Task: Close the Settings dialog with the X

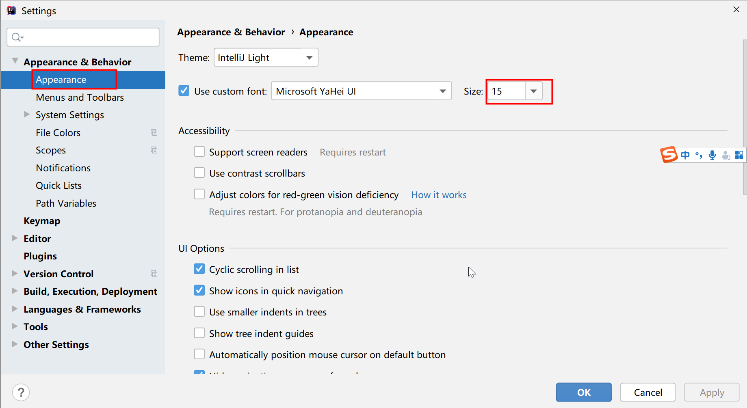Action: [x=736, y=9]
